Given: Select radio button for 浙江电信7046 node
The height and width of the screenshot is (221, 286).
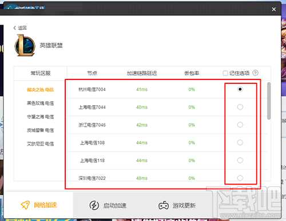Looking at the screenshot, I should [x=240, y=125].
